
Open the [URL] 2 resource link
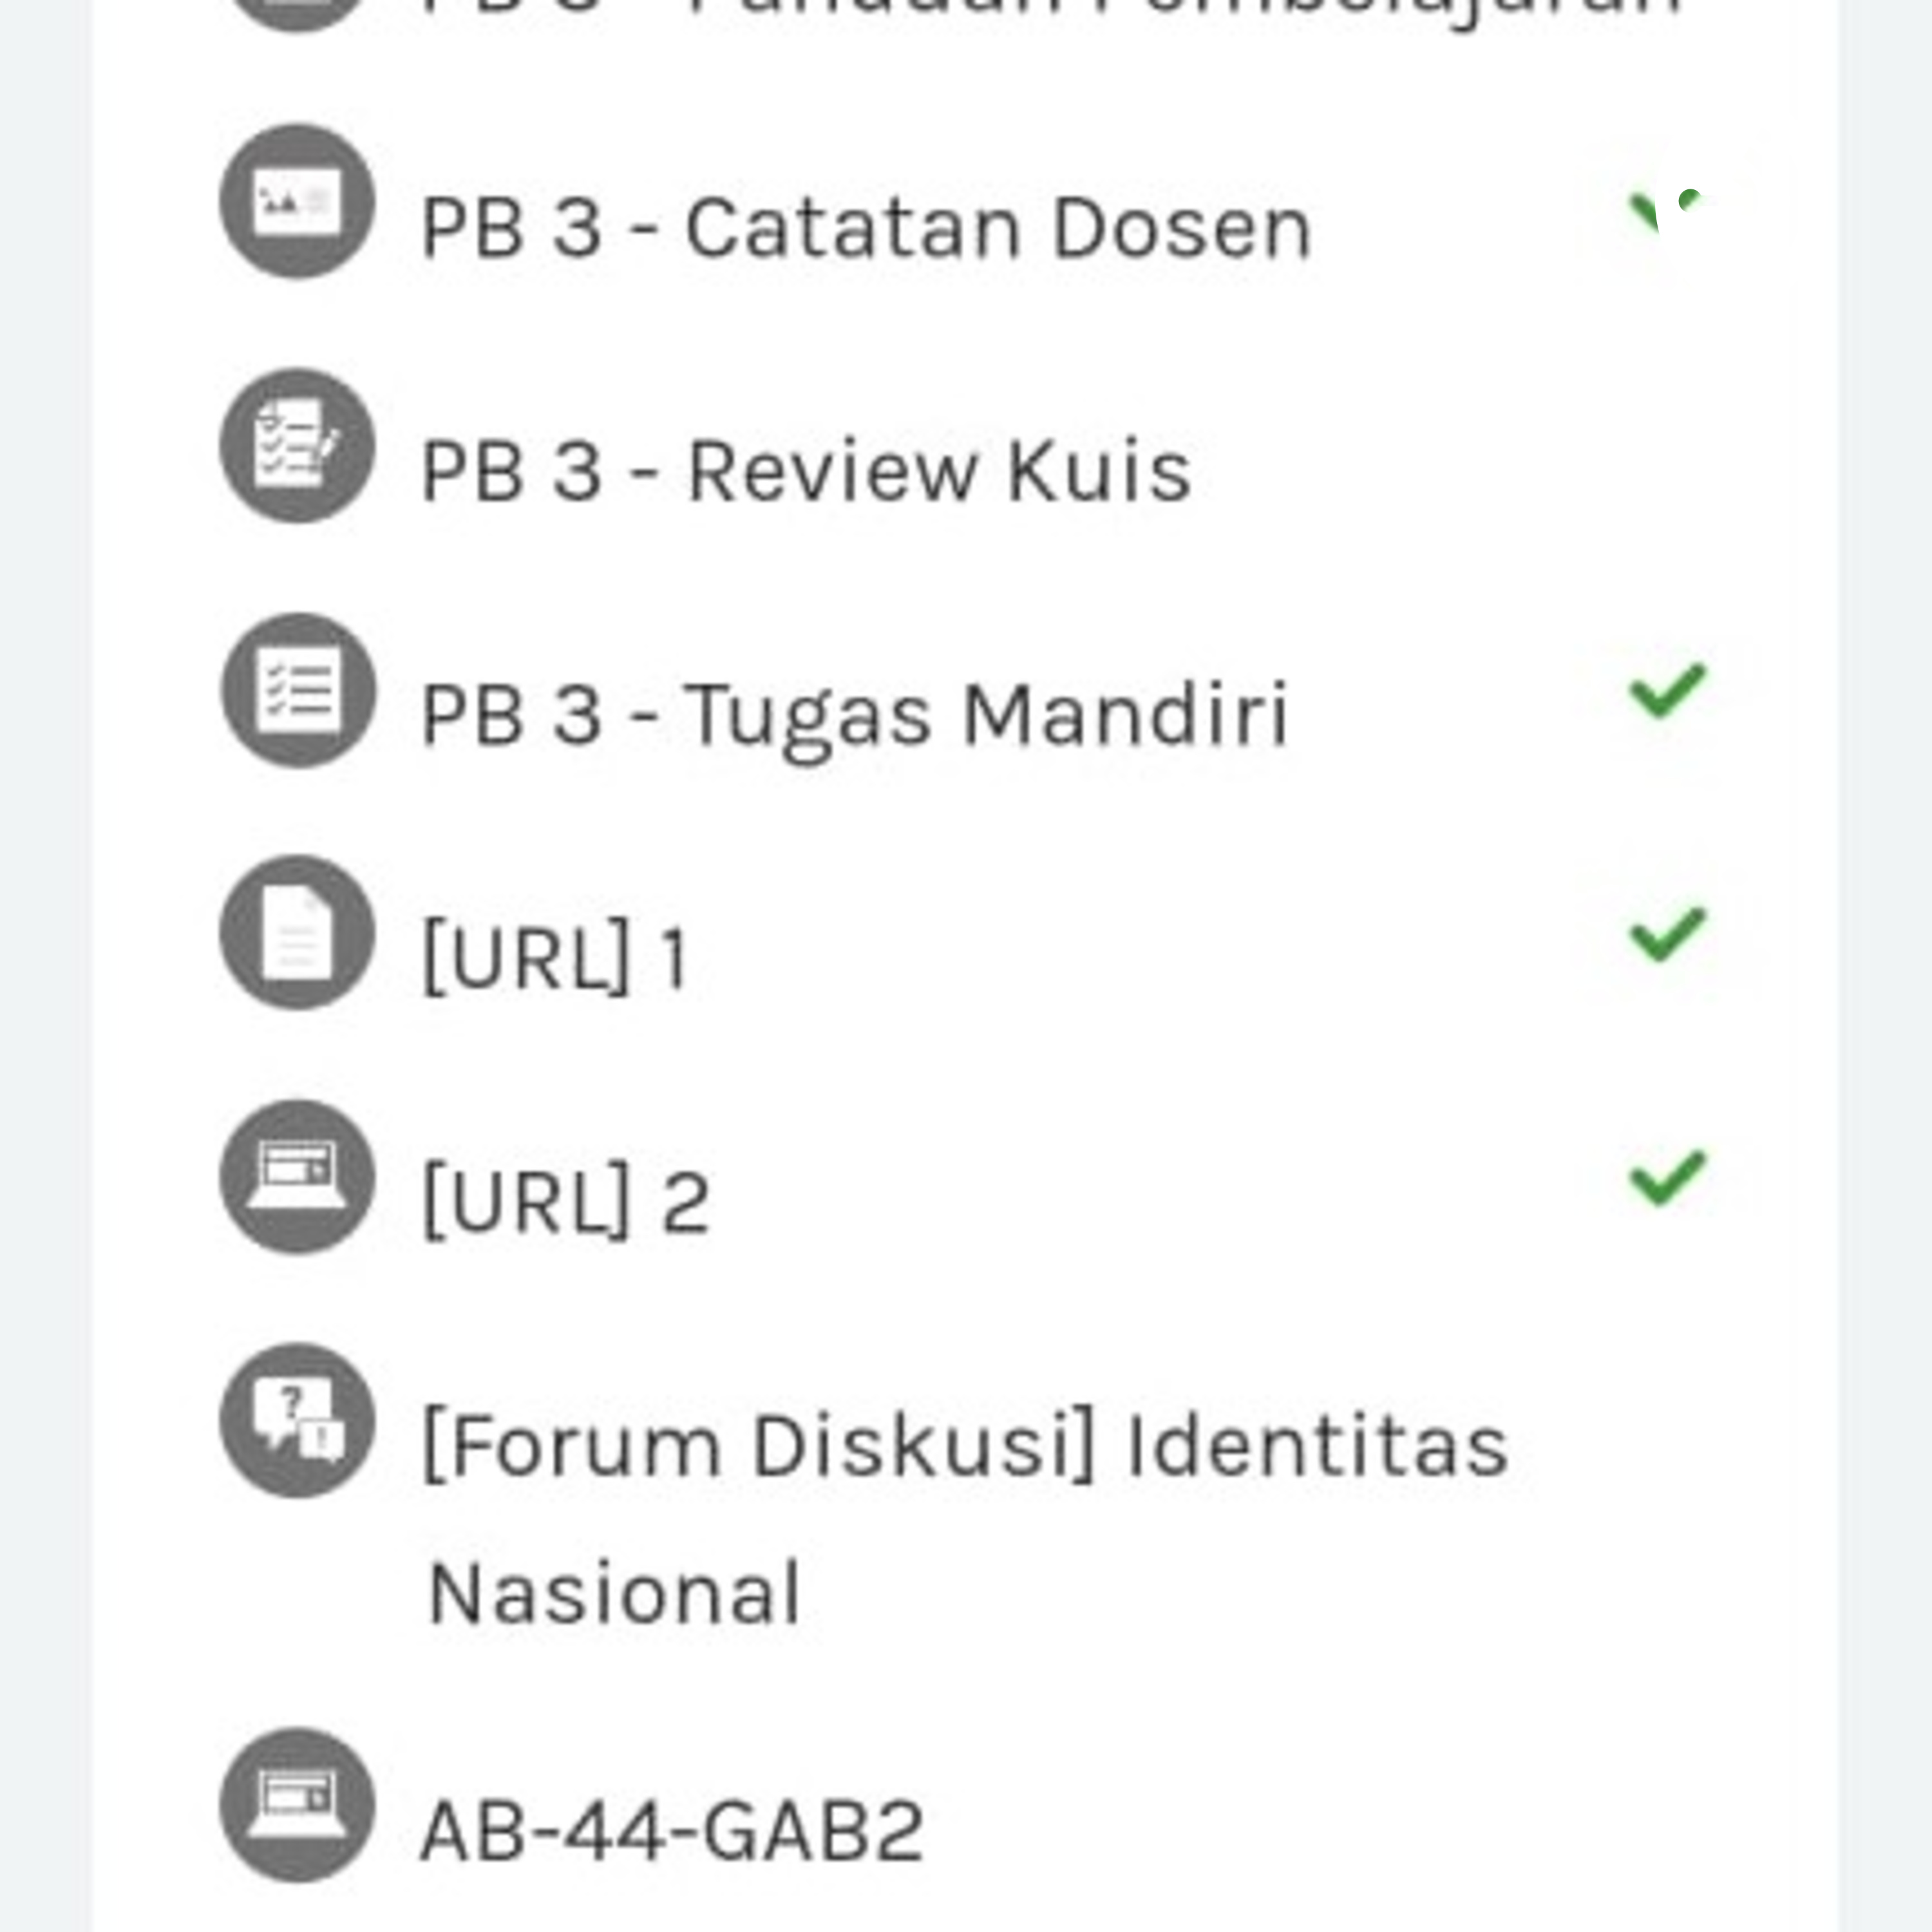pyautogui.click(x=566, y=1202)
